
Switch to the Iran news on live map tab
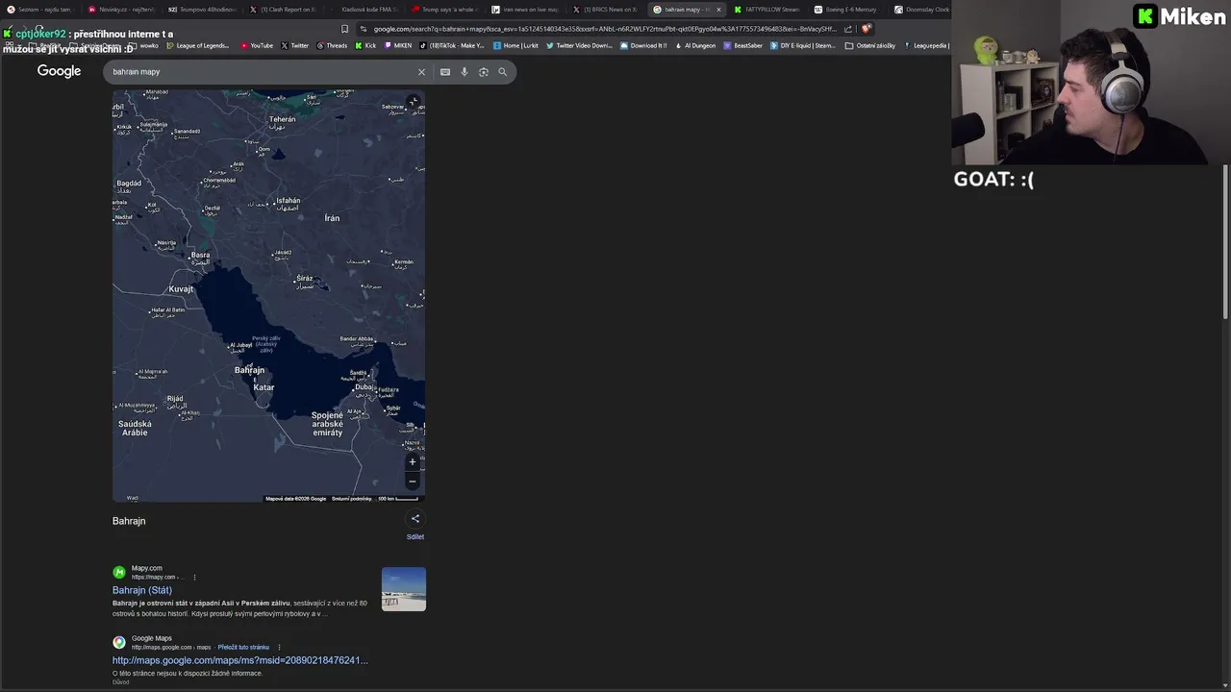[525, 10]
